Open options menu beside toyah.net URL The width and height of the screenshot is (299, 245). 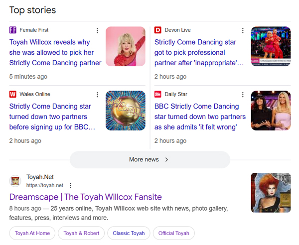coord(71,185)
